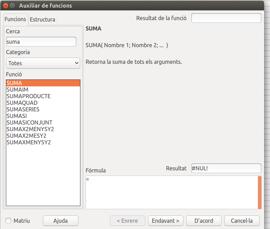Screen dimensions: 270x229
Task: Select SUMAX2MENYSY2 in the list
Action: point(30,129)
